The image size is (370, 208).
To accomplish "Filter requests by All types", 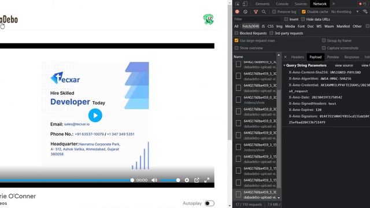I will click(x=236, y=26).
